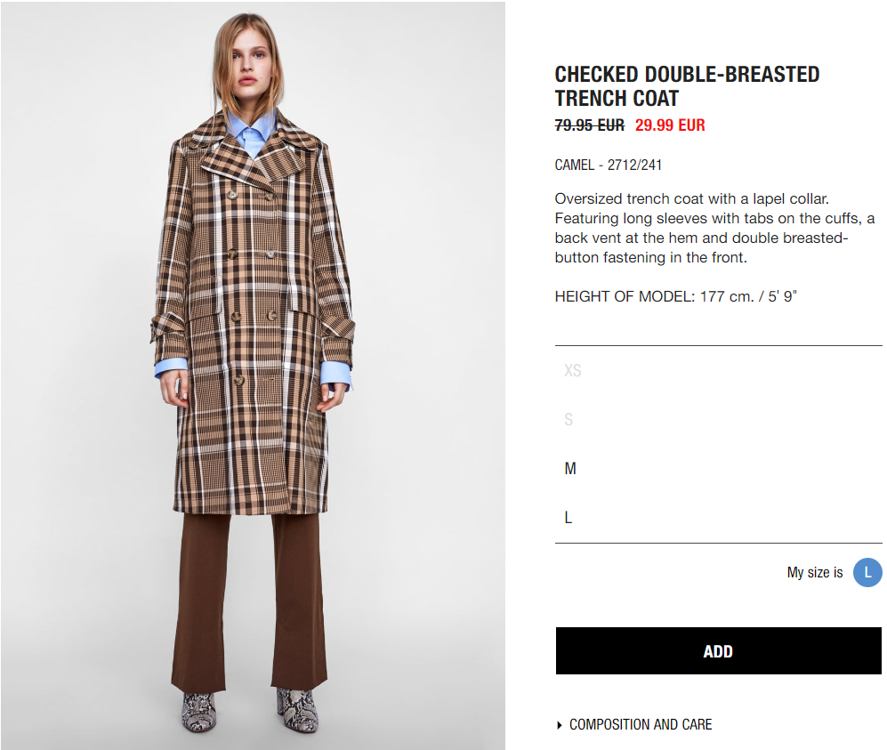Add the trench coat with the ADD button

pos(719,651)
